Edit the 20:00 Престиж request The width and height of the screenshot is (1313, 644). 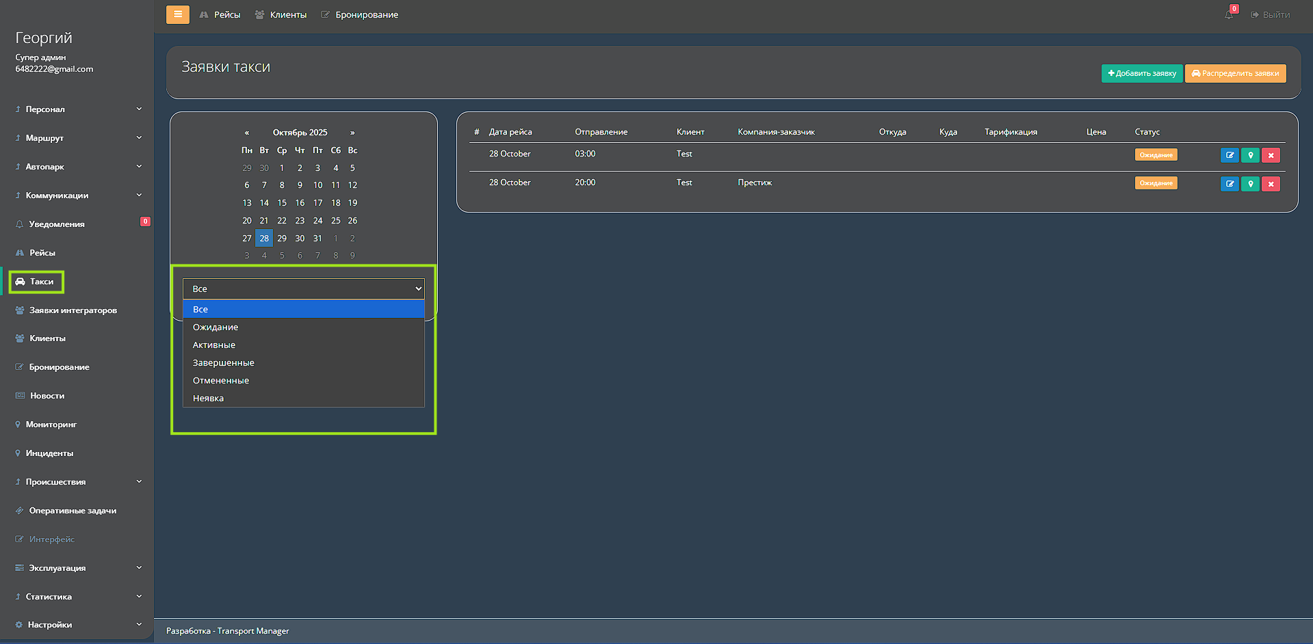coord(1229,184)
